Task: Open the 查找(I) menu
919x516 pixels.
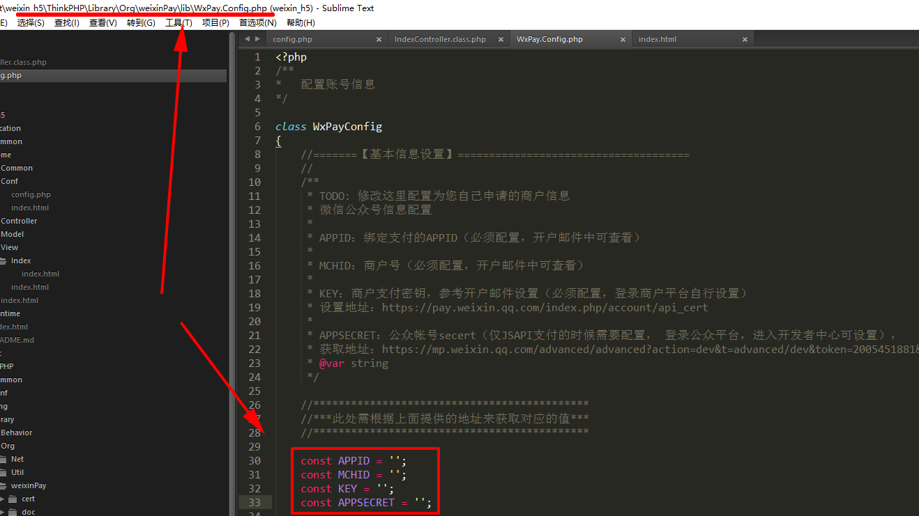Action: pos(67,23)
